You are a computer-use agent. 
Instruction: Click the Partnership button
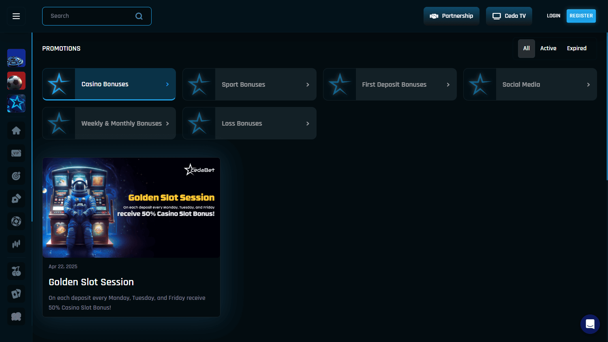click(452, 16)
